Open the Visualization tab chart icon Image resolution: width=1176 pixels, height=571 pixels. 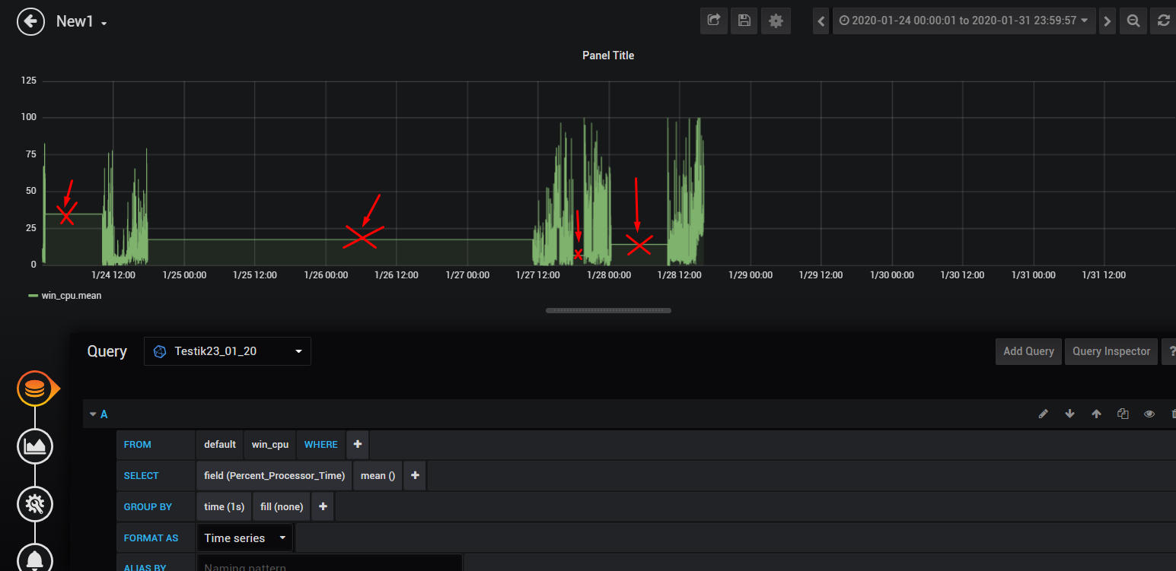point(35,445)
